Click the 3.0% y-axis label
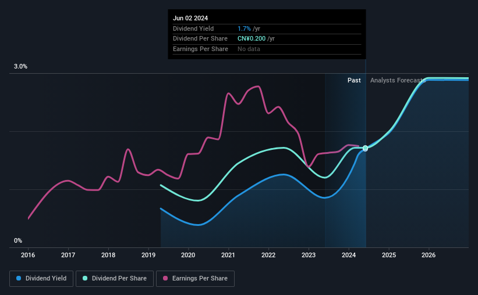 (20, 67)
